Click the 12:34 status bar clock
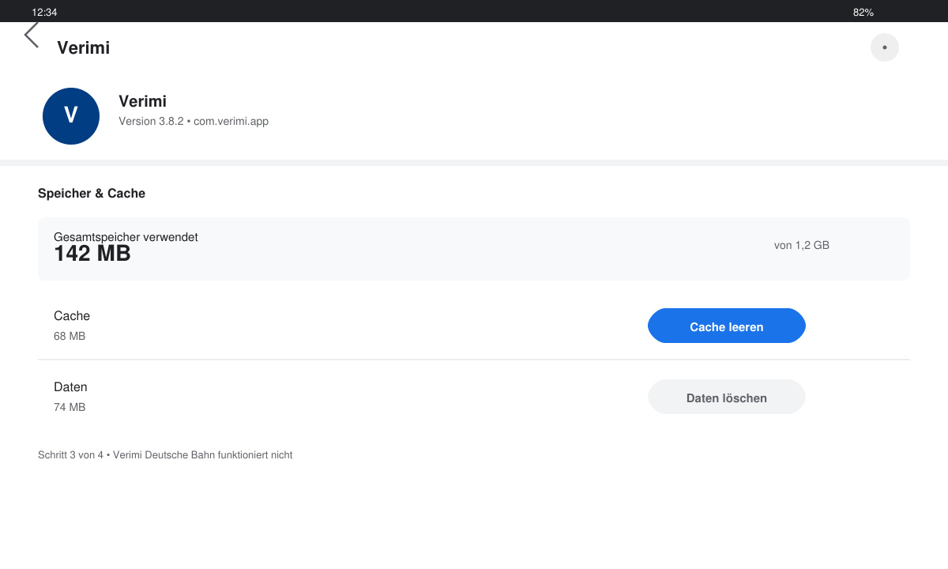 point(44,13)
